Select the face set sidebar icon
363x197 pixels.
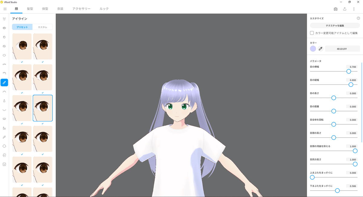[x=4, y=19]
